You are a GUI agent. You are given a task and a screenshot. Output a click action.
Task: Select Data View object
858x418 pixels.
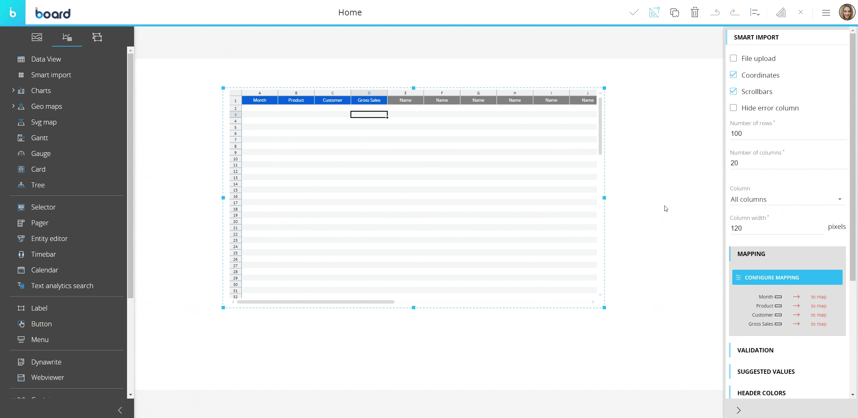coord(46,59)
